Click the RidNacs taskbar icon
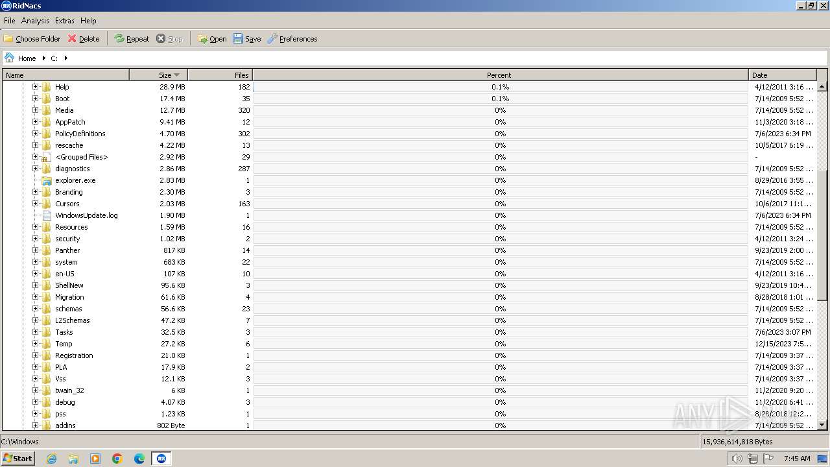The image size is (830, 467). (161, 459)
